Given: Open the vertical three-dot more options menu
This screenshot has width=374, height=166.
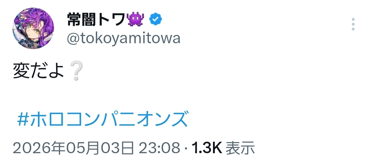Looking at the screenshot, I should click(x=353, y=24).
